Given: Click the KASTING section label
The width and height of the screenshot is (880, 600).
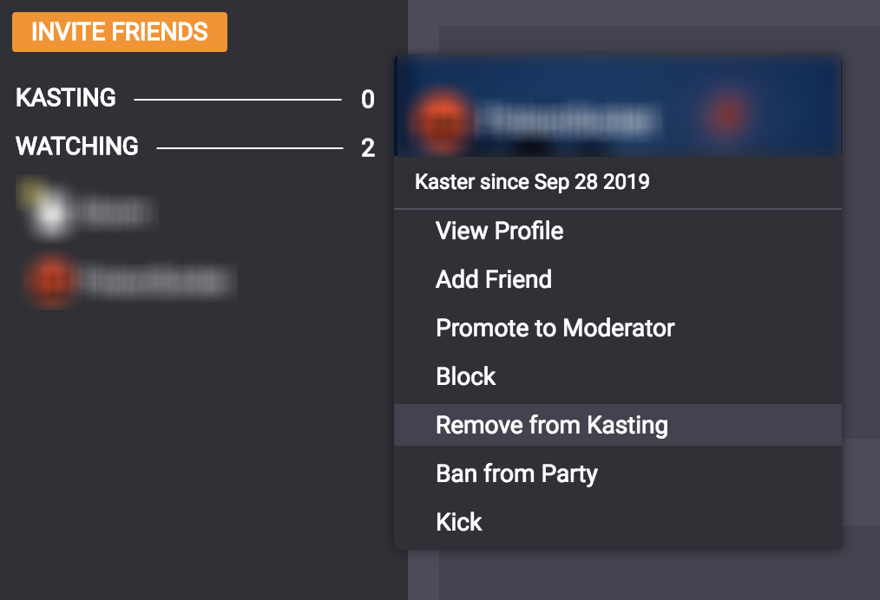Looking at the screenshot, I should [66, 98].
